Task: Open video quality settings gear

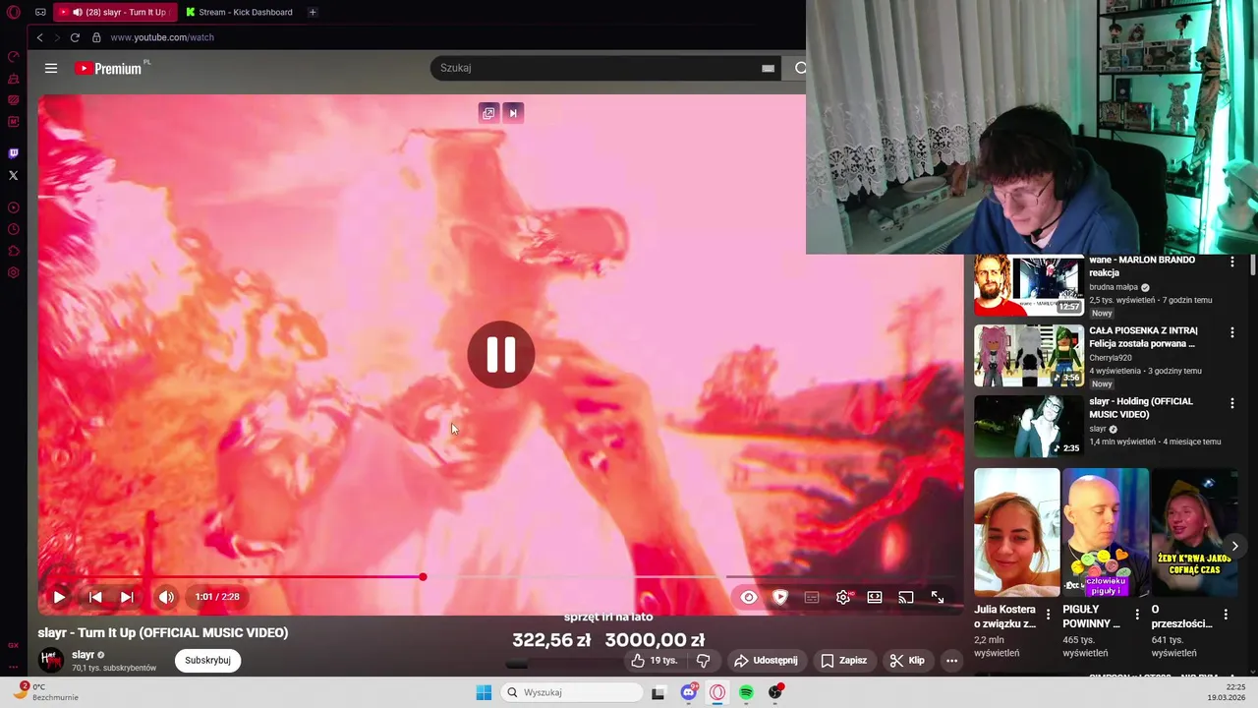Action: pyautogui.click(x=843, y=597)
